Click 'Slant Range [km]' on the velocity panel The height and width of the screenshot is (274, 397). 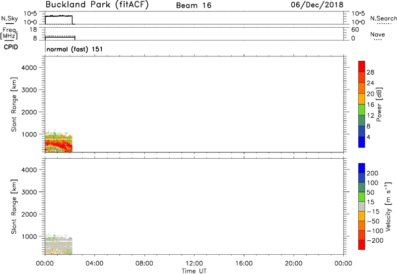(14, 207)
